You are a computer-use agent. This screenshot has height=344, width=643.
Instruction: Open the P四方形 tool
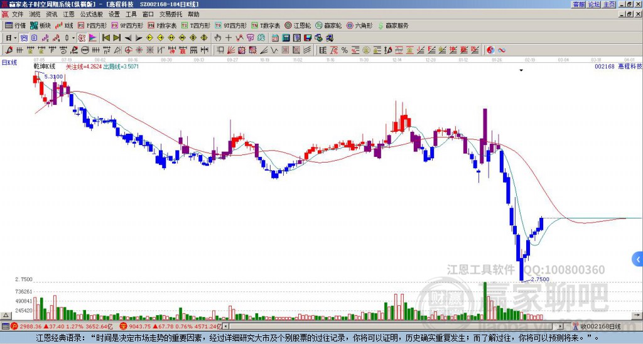click(93, 25)
